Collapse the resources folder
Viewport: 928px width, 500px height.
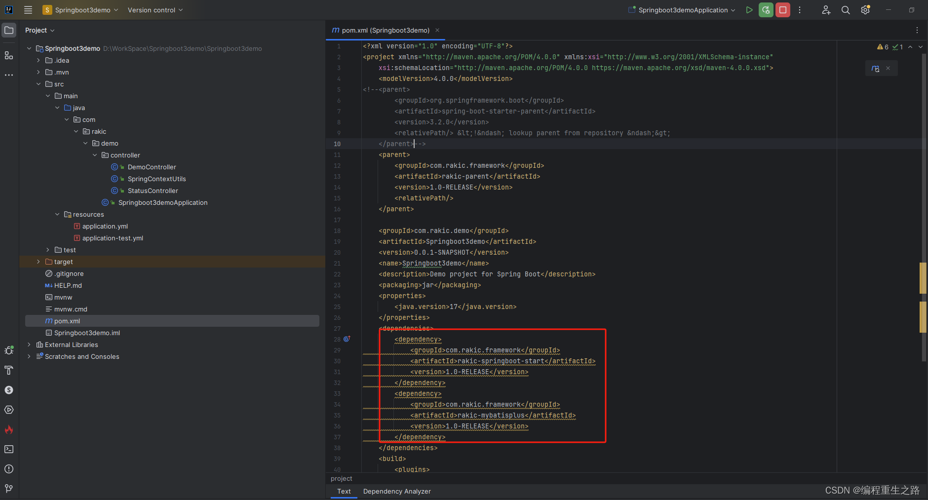pyautogui.click(x=57, y=214)
